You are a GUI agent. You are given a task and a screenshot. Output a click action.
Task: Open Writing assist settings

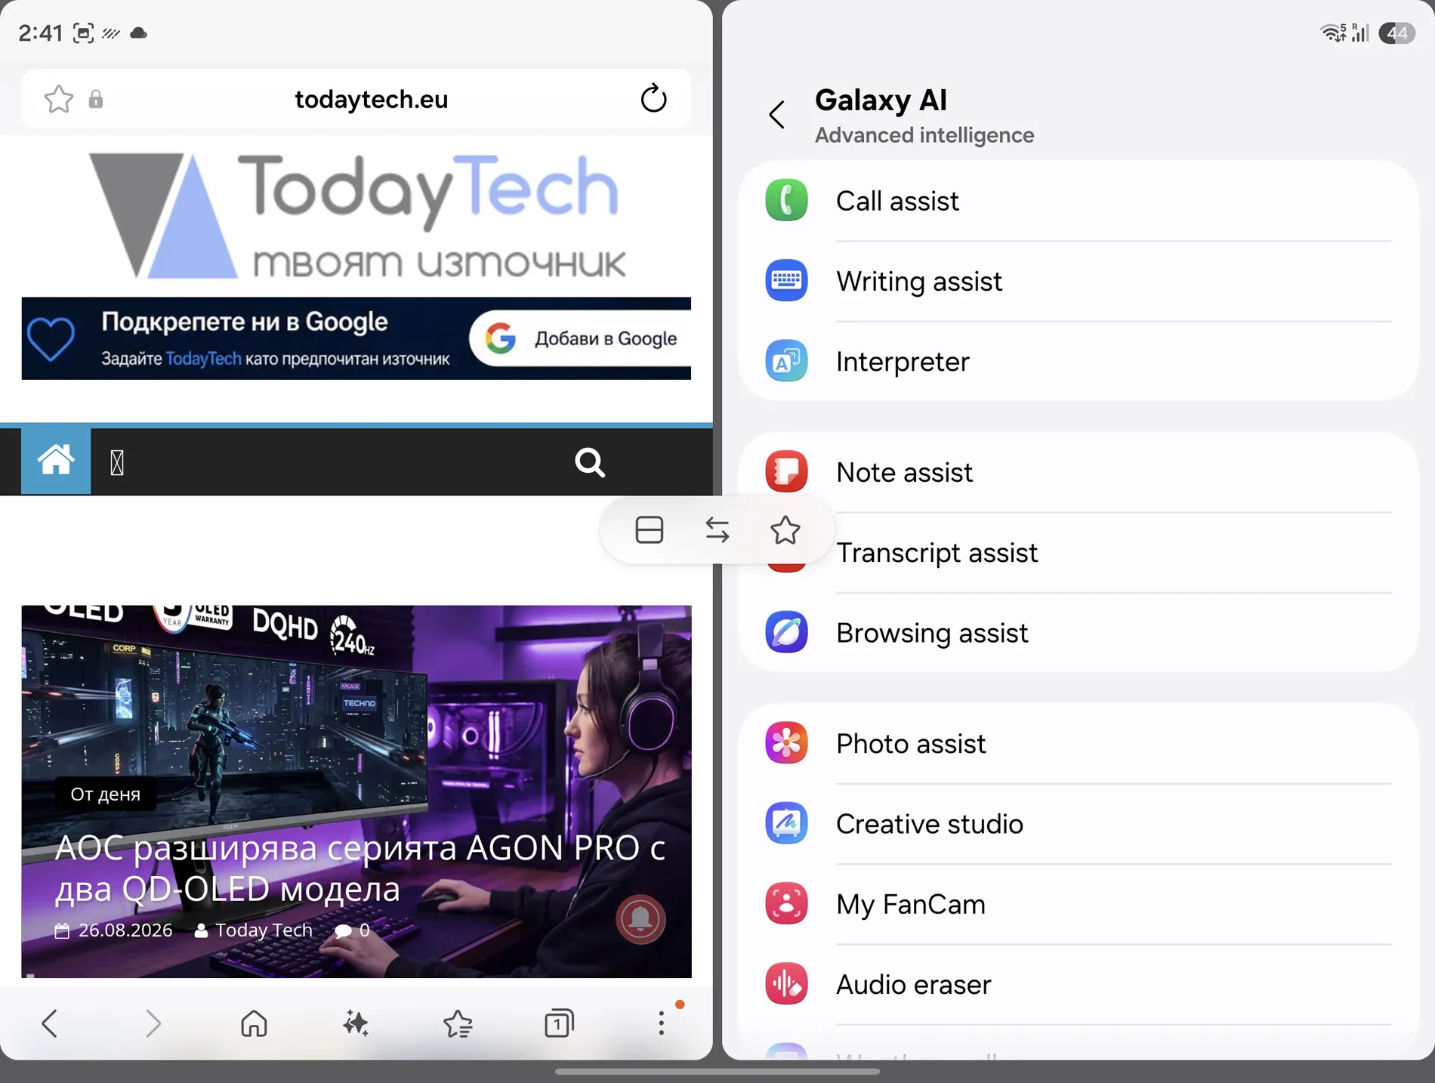1079,281
